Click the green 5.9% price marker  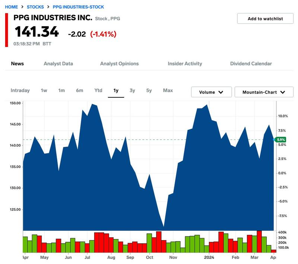280,139
